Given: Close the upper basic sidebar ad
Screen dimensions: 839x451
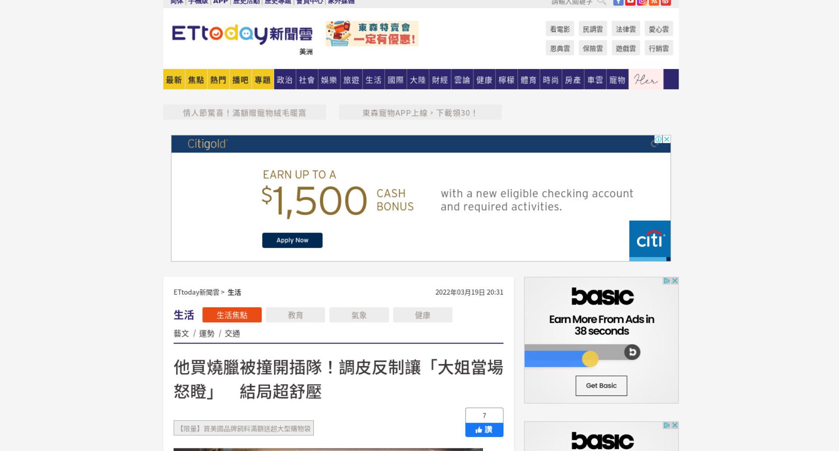Looking at the screenshot, I should tap(675, 281).
